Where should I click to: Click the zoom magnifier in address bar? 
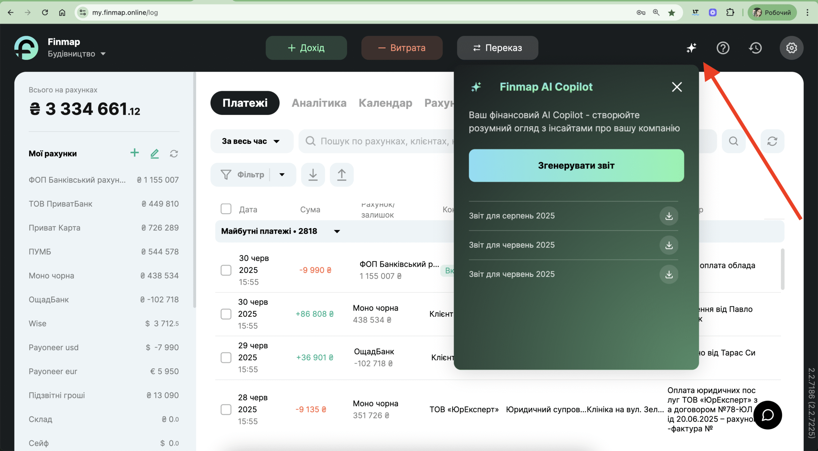[x=656, y=12]
